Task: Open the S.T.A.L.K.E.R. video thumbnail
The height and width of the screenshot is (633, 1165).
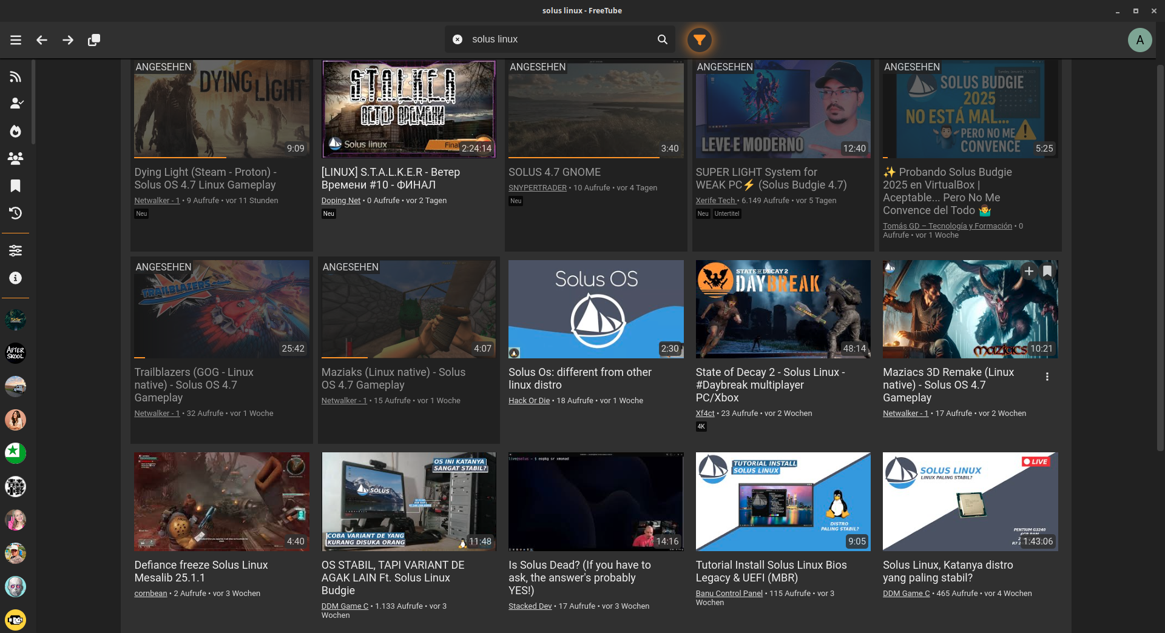Action: coord(409,109)
